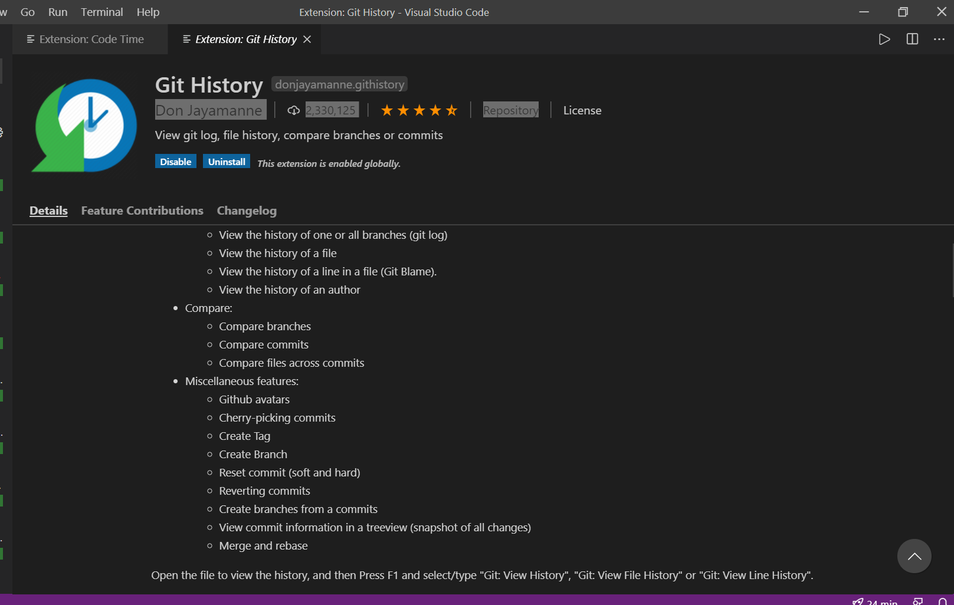Open the Terminal menu
The image size is (954, 605).
point(102,12)
